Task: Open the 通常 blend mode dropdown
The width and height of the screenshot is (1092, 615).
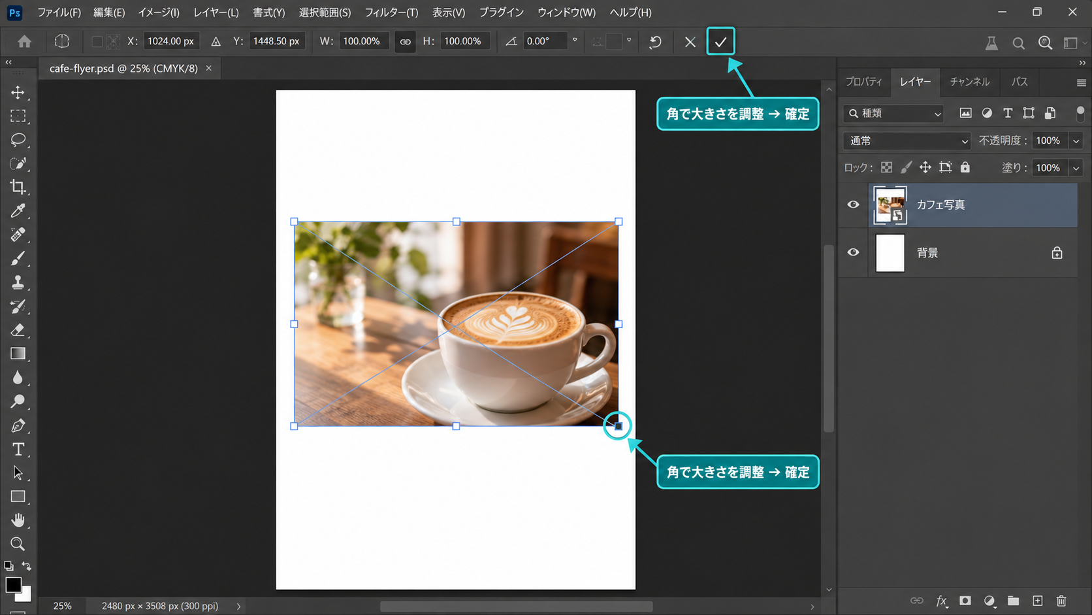Action: point(907,141)
